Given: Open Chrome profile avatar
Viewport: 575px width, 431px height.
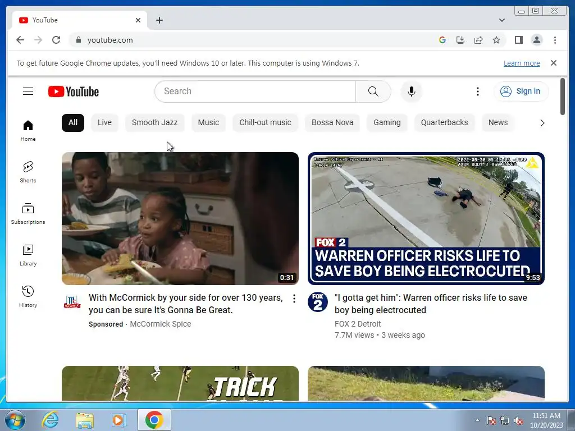Looking at the screenshot, I should (536, 40).
